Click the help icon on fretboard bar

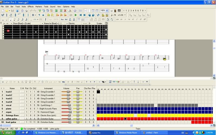coord(106,23)
